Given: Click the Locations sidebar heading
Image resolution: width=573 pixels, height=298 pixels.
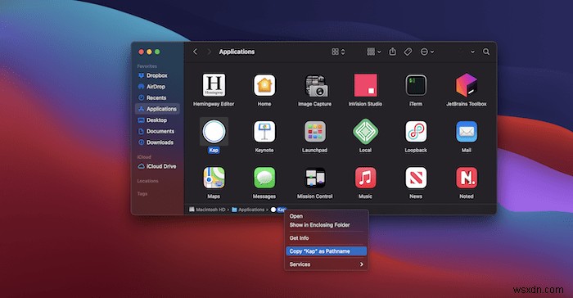Looking at the screenshot, I should pyautogui.click(x=147, y=181).
